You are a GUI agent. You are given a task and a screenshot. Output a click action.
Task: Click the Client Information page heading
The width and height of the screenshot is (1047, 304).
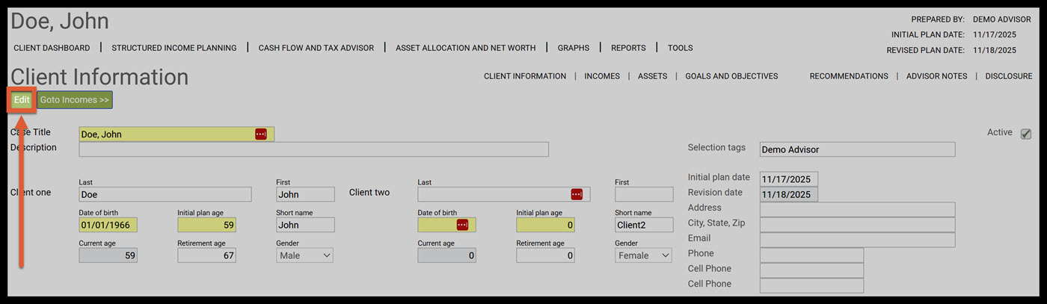(x=99, y=77)
